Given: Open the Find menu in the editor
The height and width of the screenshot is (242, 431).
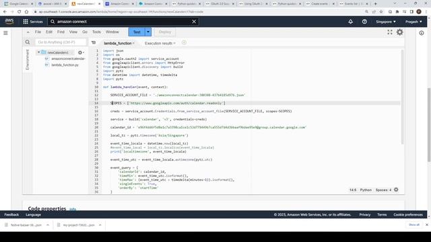Looking at the screenshot, I should [x=61, y=32].
